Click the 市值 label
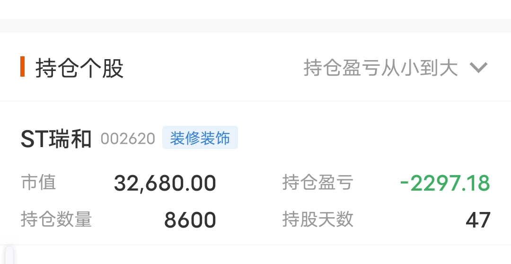The image size is (511, 264). (x=38, y=182)
